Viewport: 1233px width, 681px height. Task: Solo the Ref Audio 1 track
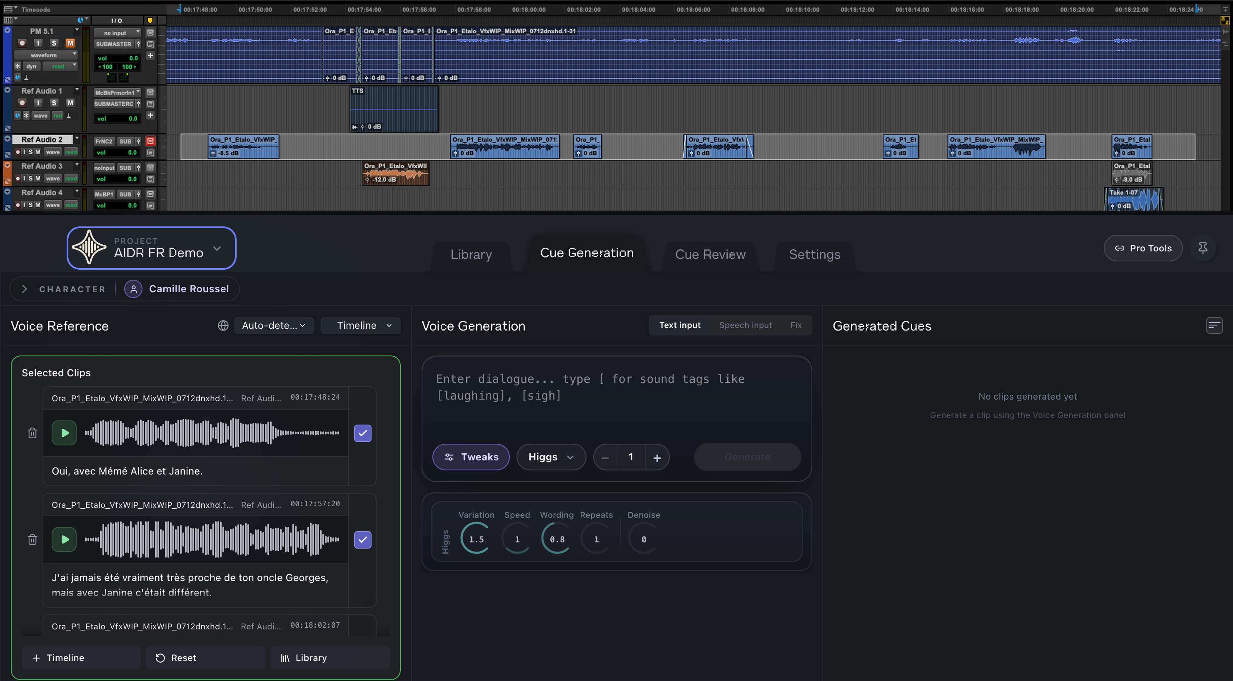(x=54, y=103)
